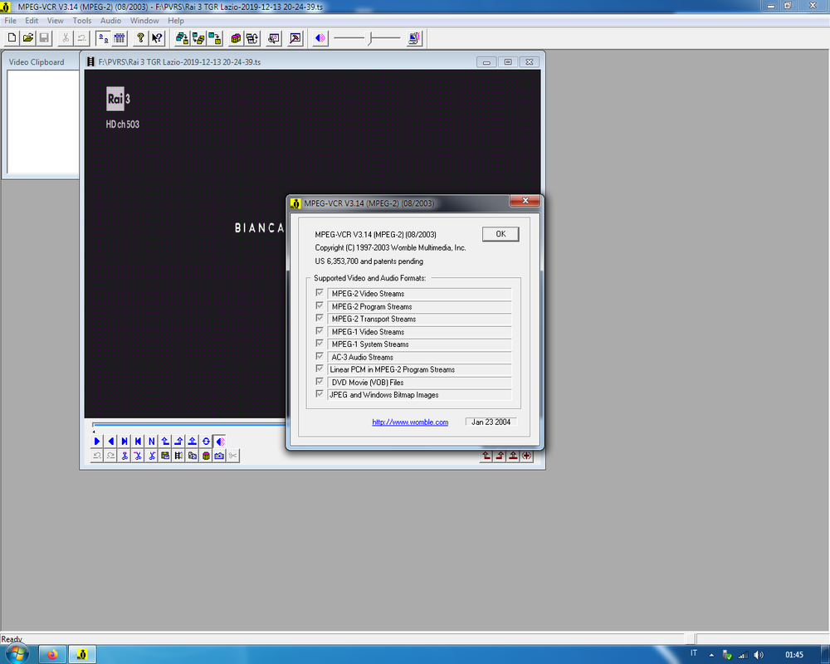Viewport: 830px width, 664px height.
Task: Toggle the MPEG-2 Program Streams checkbox
Action: tap(320, 305)
